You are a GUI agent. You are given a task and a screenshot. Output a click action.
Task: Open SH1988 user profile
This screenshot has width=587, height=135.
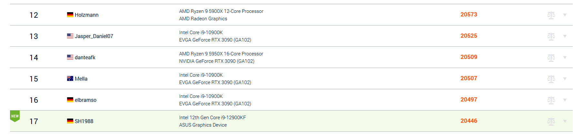point(84,121)
